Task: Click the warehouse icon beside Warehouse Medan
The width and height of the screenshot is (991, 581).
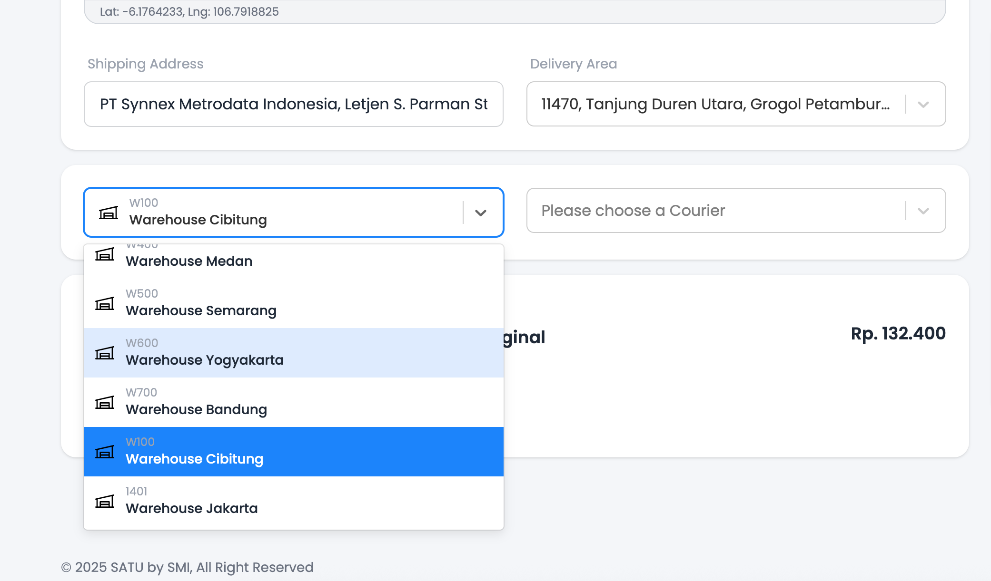Action: pos(105,255)
